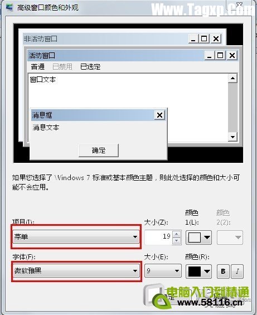Open the black font 颜色(R) swatch
257x315 pixels.
pos(198,272)
